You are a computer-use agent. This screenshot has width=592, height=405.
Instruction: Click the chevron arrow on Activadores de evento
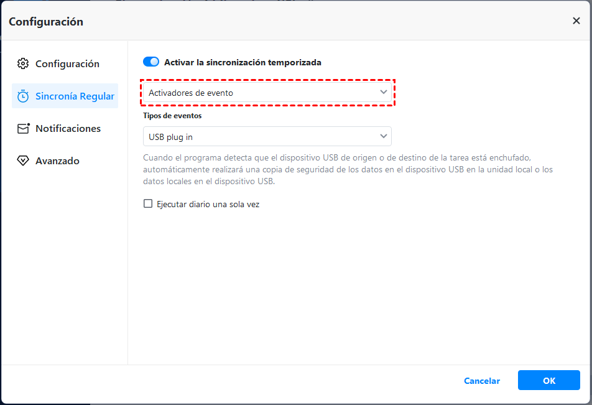383,93
